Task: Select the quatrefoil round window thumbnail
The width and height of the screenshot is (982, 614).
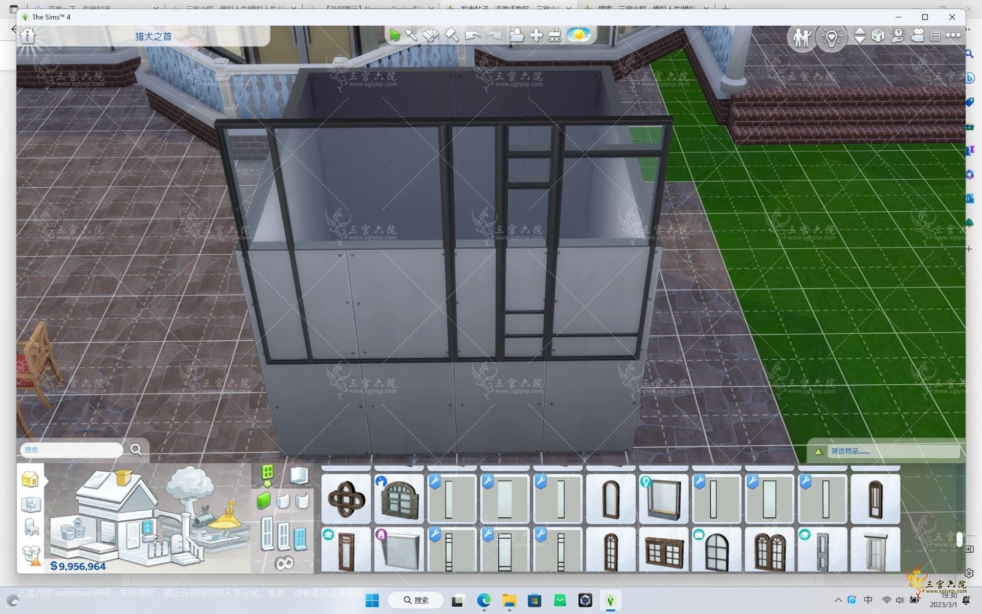Action: click(x=346, y=499)
